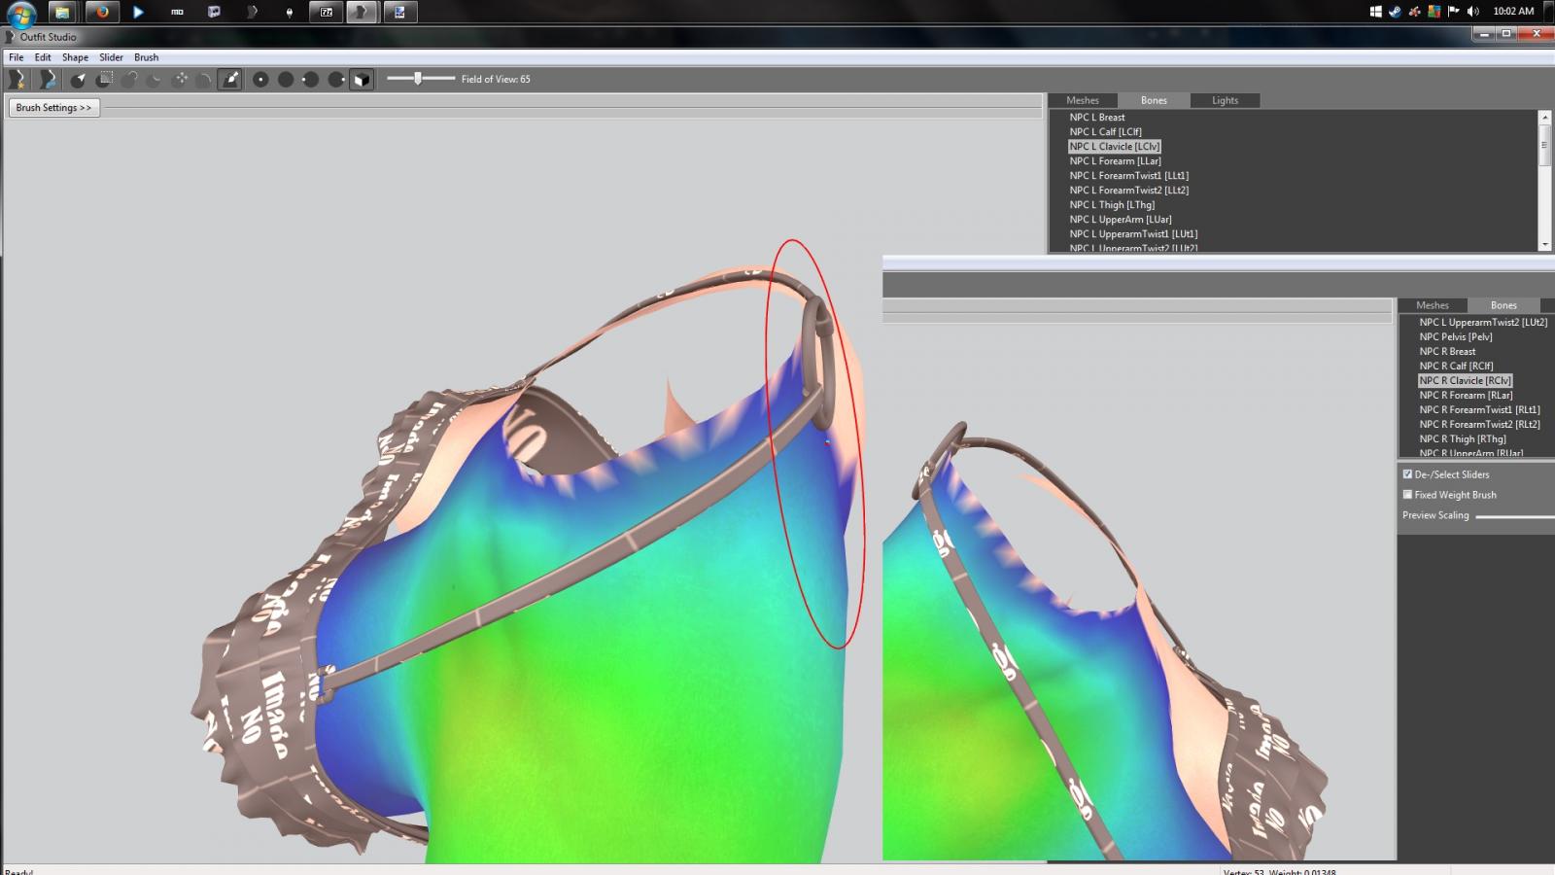Screen dimensions: 1555x875
Task: Enable the Fixed Weight Brush checkbox
Action: click(1407, 495)
